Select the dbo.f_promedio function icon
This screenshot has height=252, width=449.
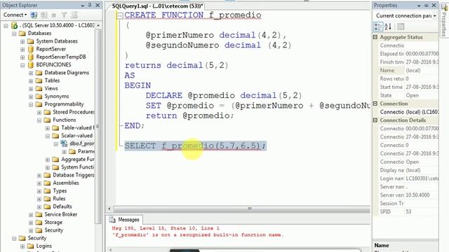tap(64, 143)
